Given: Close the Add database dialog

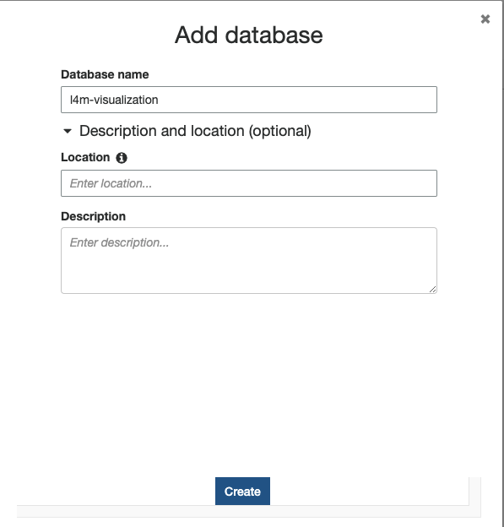Looking at the screenshot, I should tap(485, 19).
